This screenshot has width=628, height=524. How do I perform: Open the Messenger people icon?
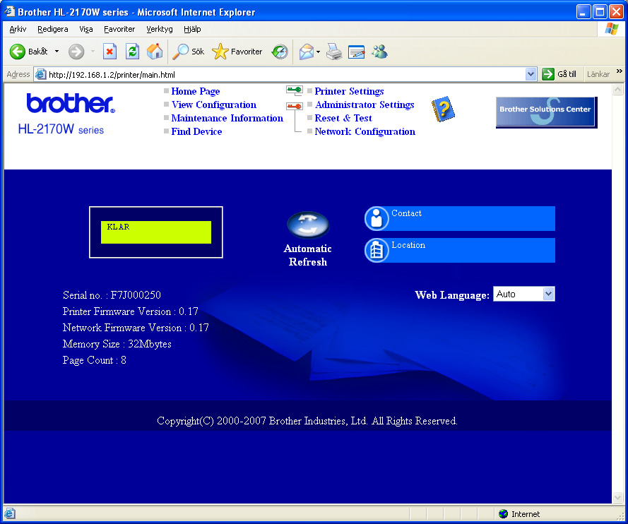point(379,52)
